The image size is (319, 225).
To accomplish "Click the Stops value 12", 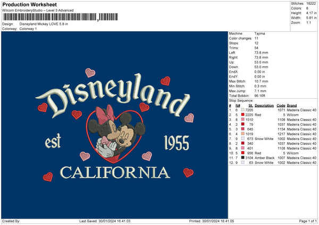I will (256, 43).
